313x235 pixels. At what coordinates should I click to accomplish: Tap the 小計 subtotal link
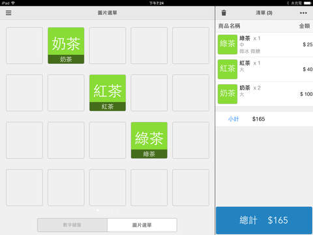[x=233, y=119]
